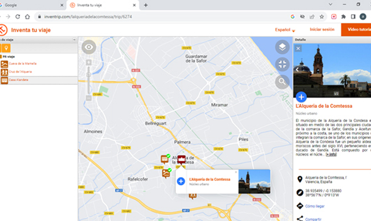The width and height of the screenshot is (371, 221).
Task: Open the map search magnifier
Action: [282, 82]
